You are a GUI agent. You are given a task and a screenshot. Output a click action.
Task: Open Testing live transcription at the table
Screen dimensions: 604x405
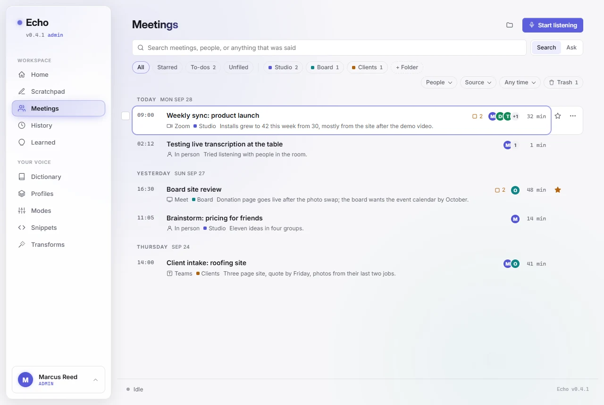[x=342, y=149]
